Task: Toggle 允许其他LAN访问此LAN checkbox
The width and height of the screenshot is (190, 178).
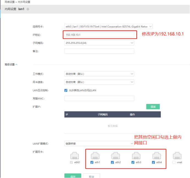Action: tap(66, 90)
